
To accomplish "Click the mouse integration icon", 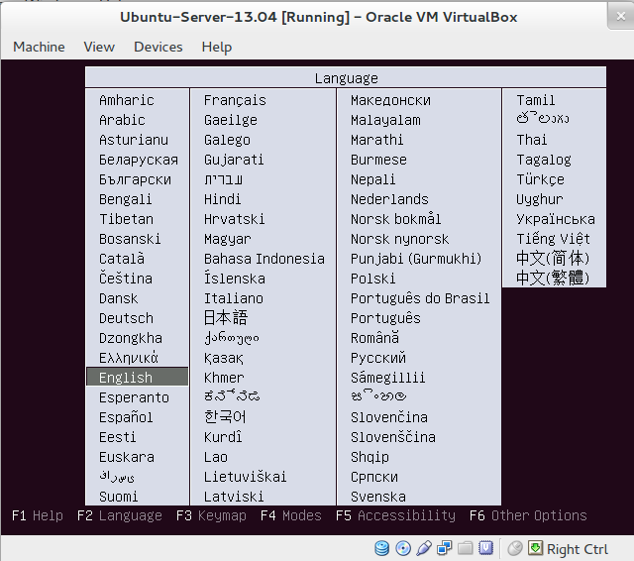I will coord(515,548).
